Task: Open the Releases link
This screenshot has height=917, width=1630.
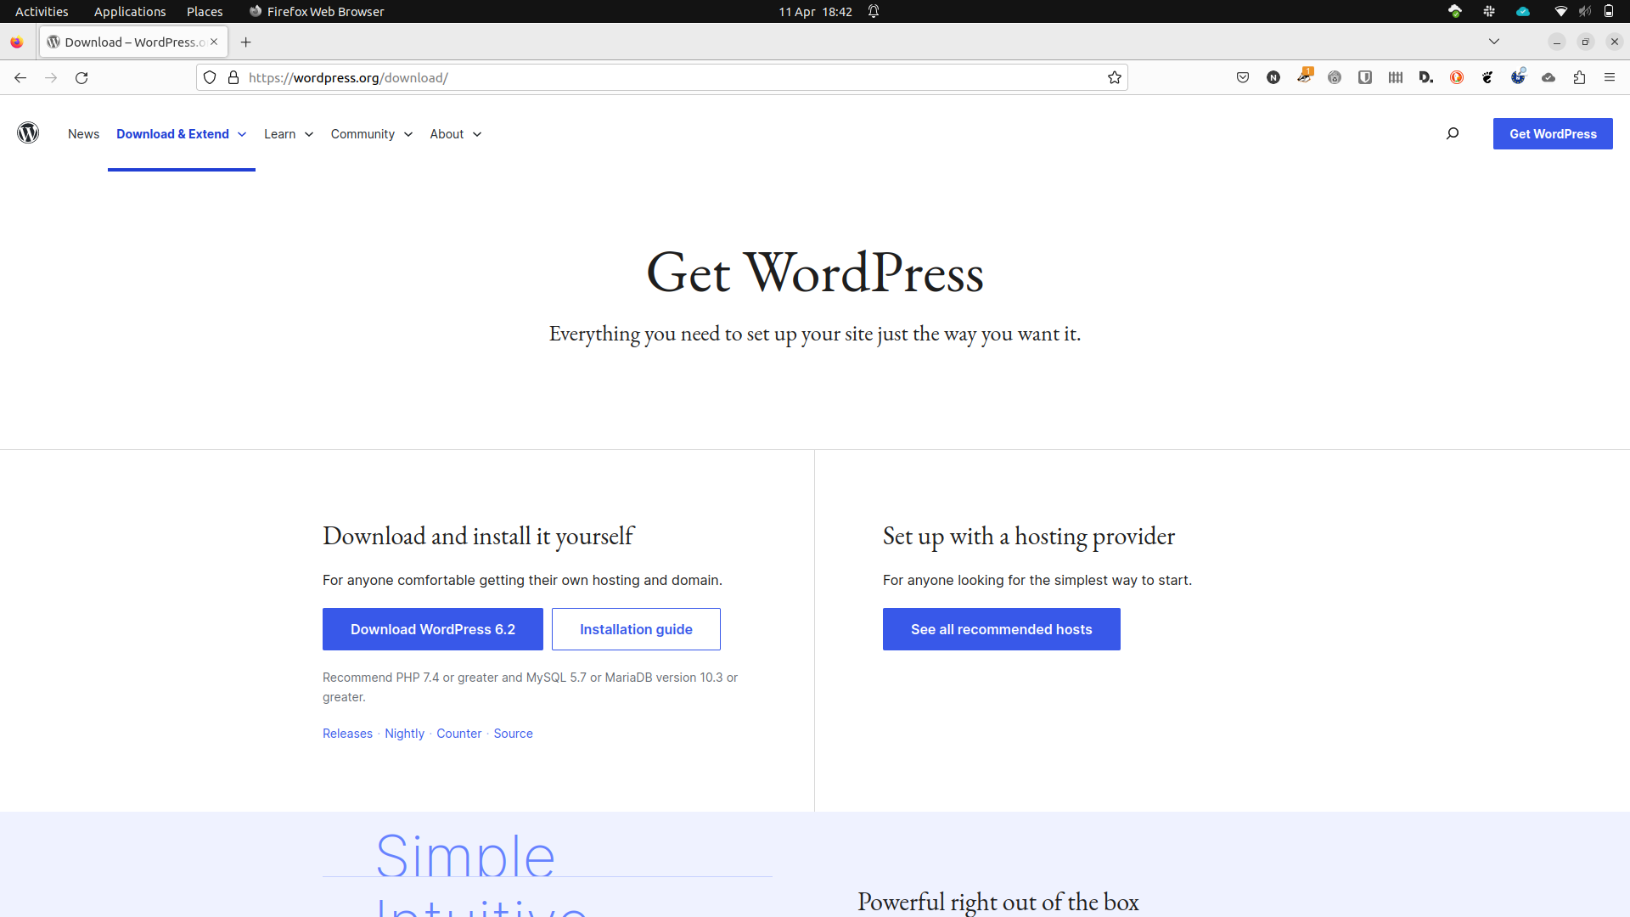Action: pos(347,734)
